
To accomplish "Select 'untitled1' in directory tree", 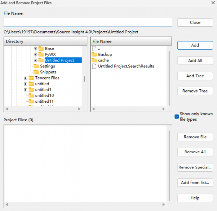I will tap(43, 90).
